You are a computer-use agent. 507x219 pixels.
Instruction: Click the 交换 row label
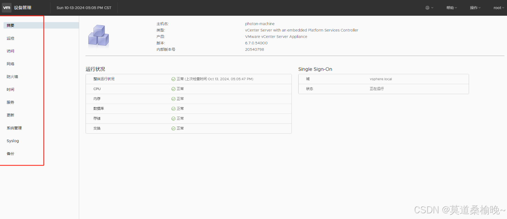point(97,128)
